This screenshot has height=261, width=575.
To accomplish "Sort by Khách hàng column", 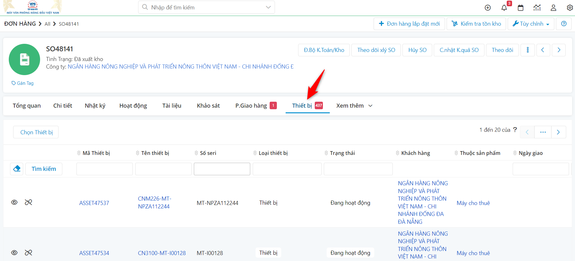I will pyautogui.click(x=413, y=153).
